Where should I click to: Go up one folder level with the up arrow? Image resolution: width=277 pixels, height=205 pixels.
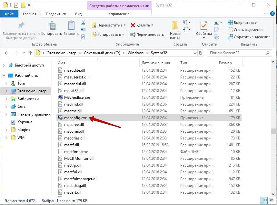pos(30,53)
